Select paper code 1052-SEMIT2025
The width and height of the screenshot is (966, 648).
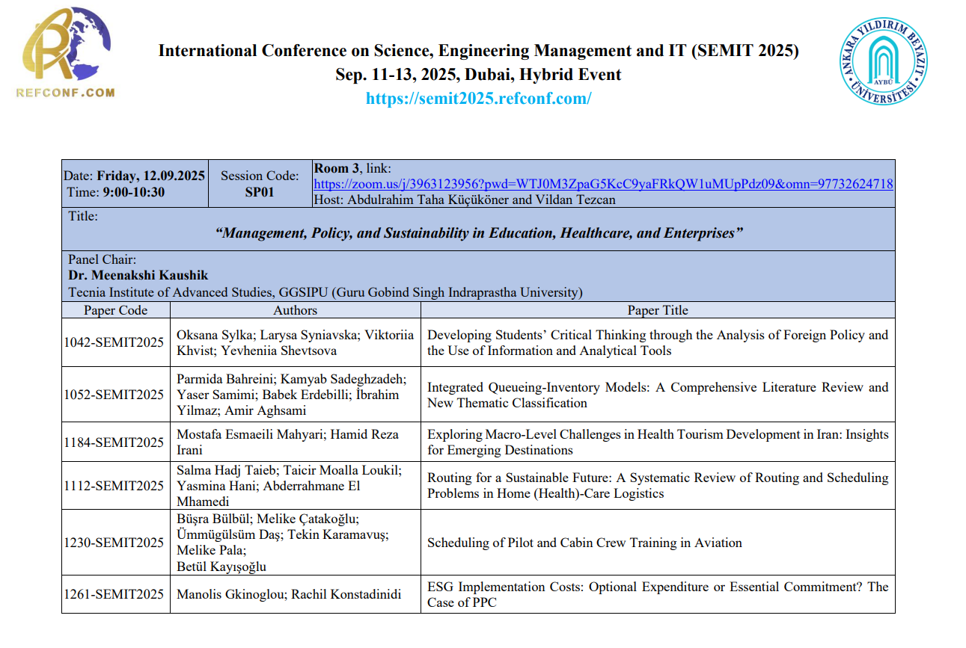click(x=114, y=395)
